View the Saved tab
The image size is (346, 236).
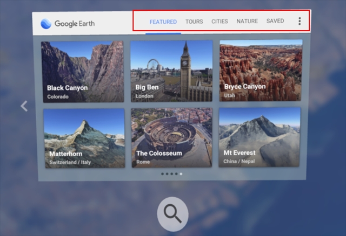[275, 22]
